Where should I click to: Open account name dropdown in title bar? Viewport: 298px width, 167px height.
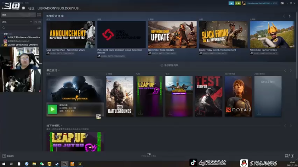[262, 3]
